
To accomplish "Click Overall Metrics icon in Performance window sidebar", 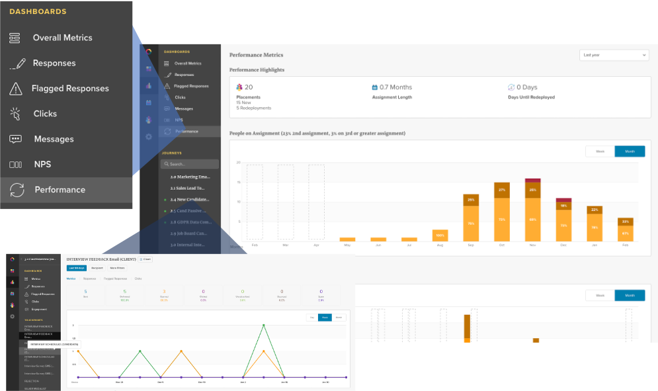I will [x=166, y=64].
